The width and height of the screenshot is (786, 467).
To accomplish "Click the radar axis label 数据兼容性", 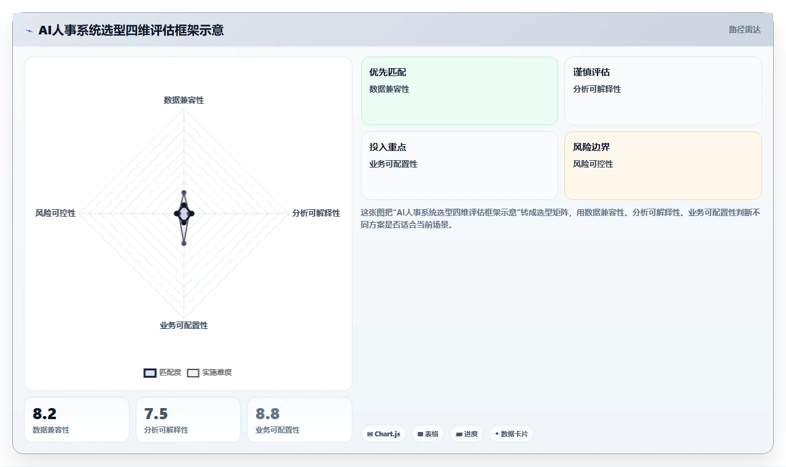I will (184, 100).
